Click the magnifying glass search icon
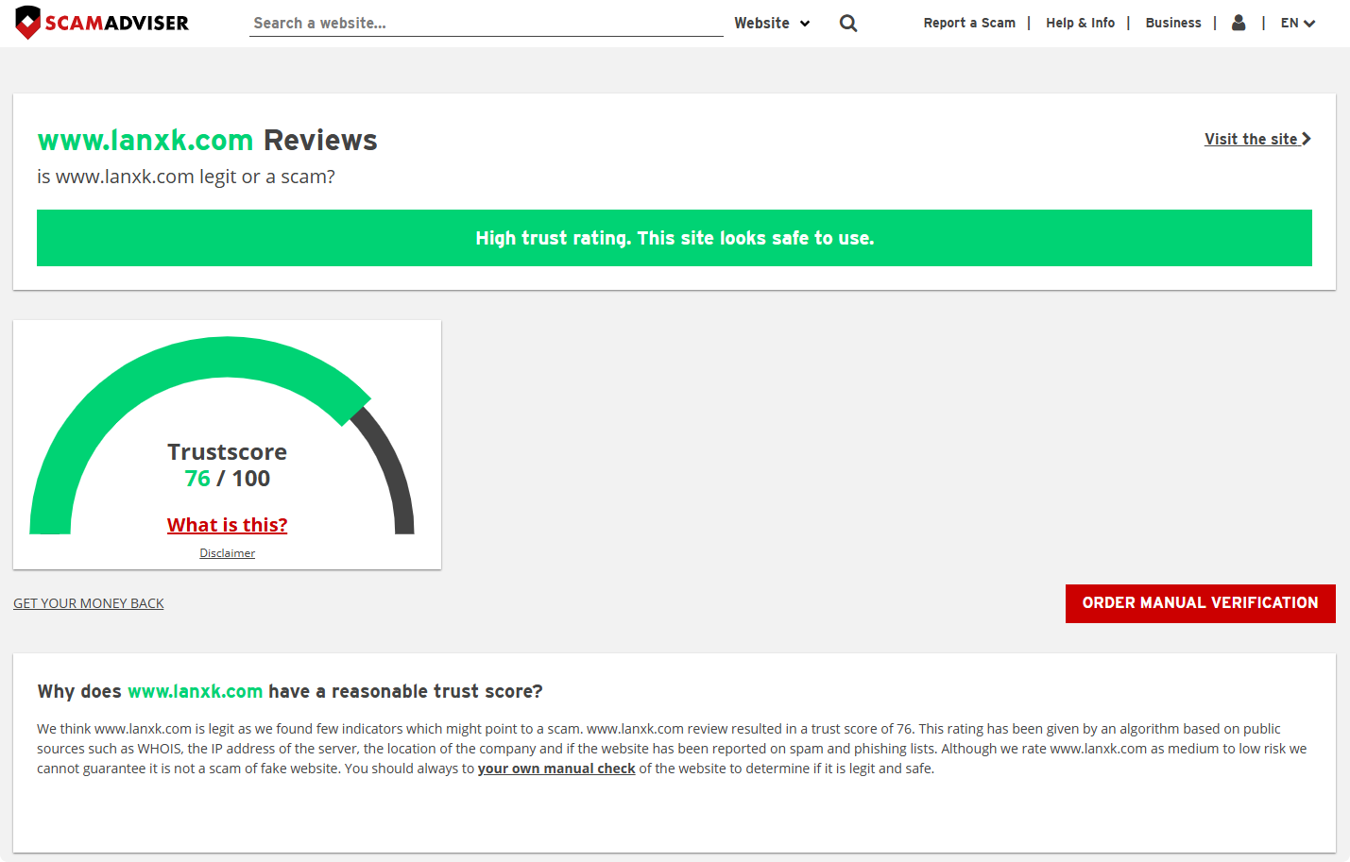Screen dimensions: 1350x862 tap(848, 24)
